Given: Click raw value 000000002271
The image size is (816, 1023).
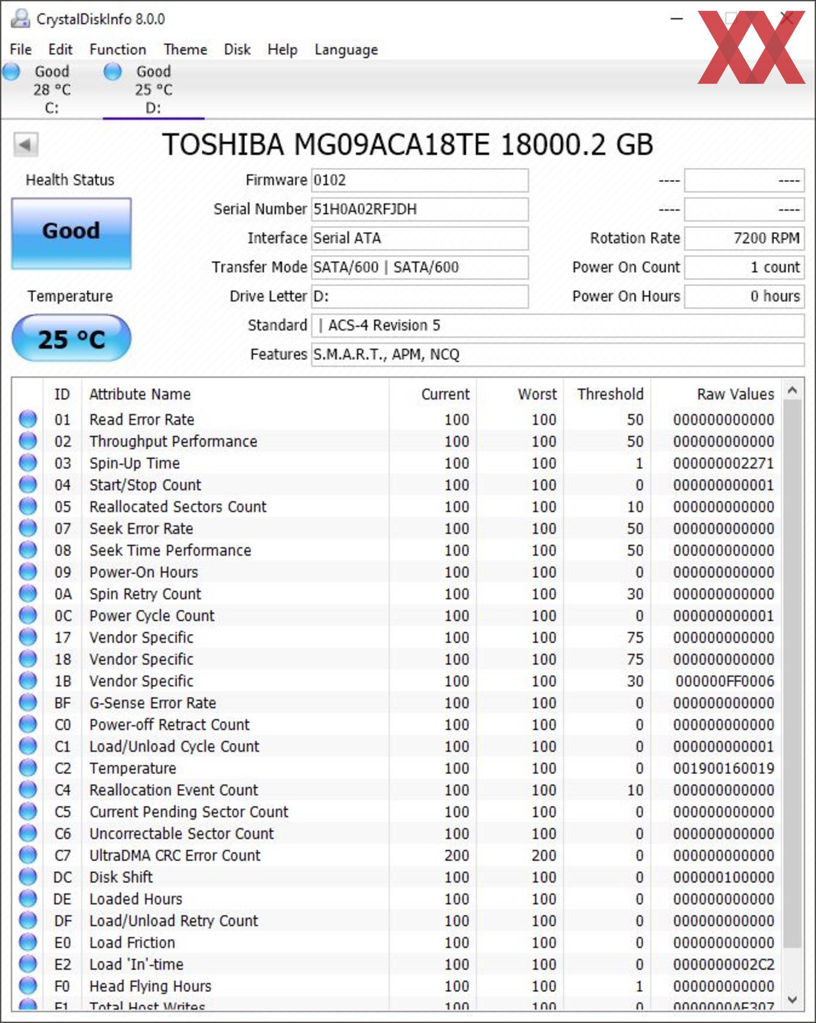Looking at the screenshot, I should click(724, 463).
